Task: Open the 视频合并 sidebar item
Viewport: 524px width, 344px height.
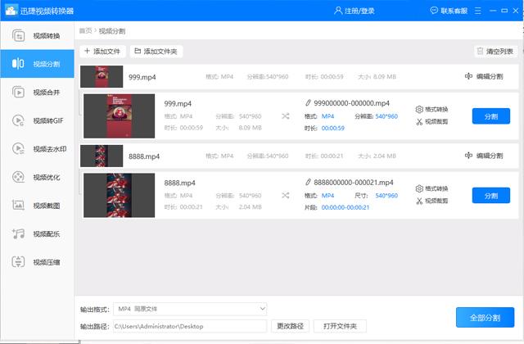Action: click(x=37, y=93)
